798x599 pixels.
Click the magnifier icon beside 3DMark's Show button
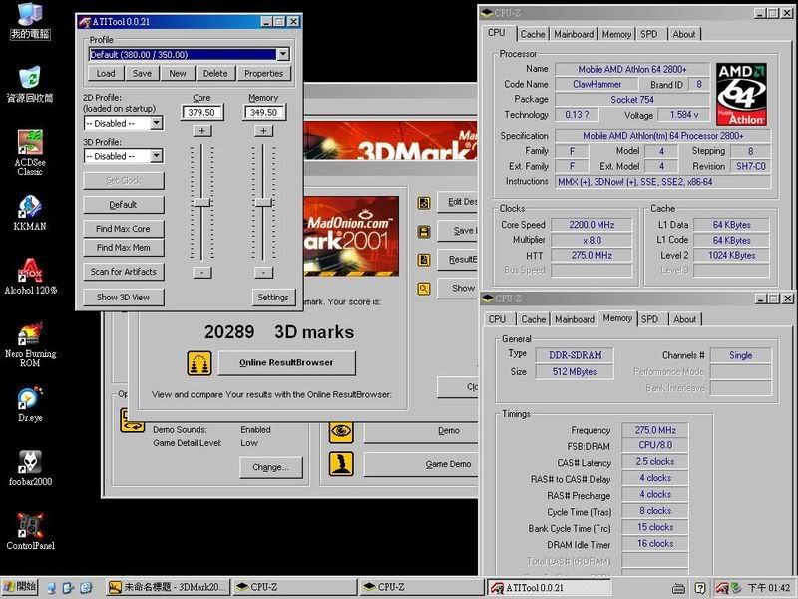pos(423,289)
